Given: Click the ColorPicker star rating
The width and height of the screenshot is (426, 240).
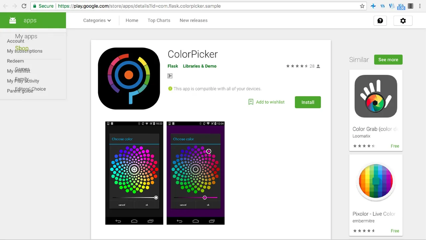Looking at the screenshot, I should point(297,66).
